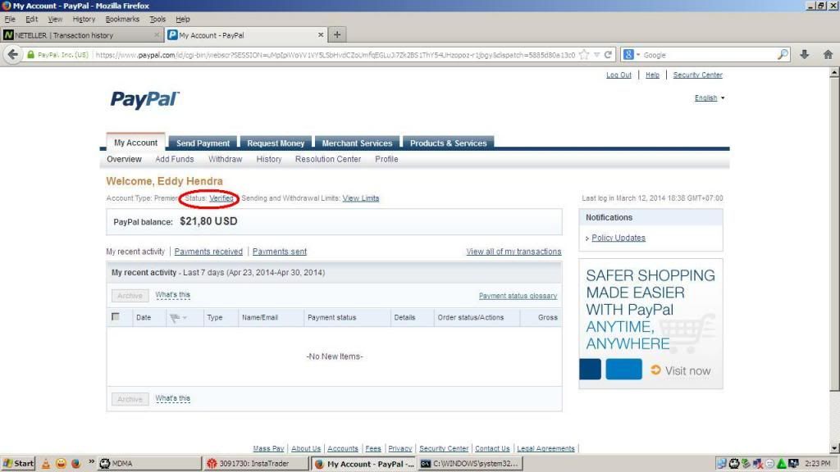Screen dimensions: 840x472
Task: Open the Mass Pay footer link
Action: pyautogui.click(x=268, y=448)
